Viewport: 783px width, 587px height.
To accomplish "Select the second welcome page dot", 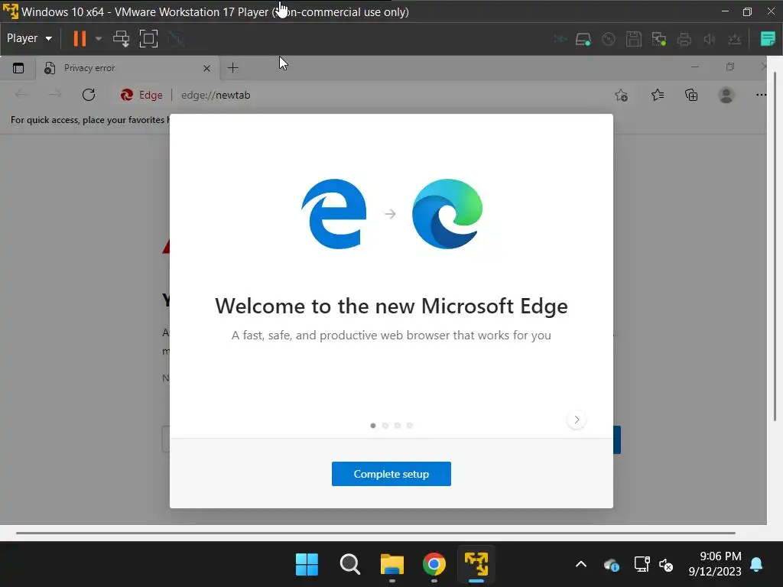I will (x=385, y=426).
